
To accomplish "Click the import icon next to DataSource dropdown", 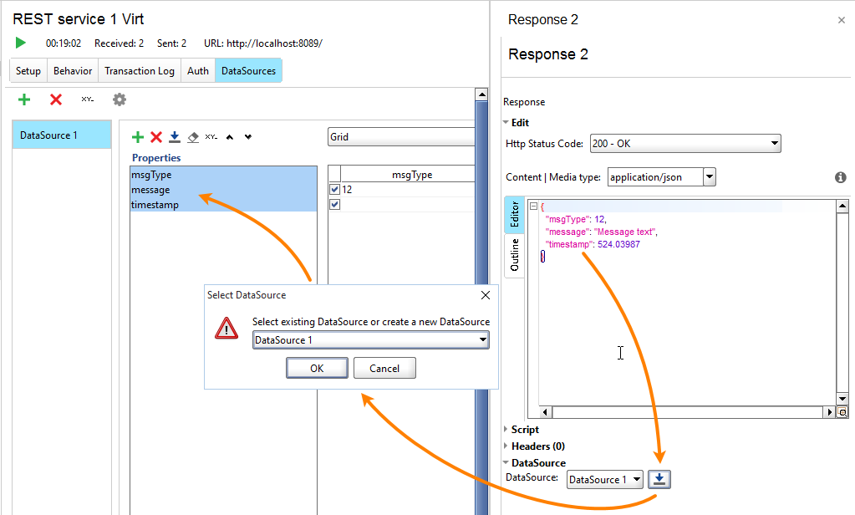I will point(659,479).
